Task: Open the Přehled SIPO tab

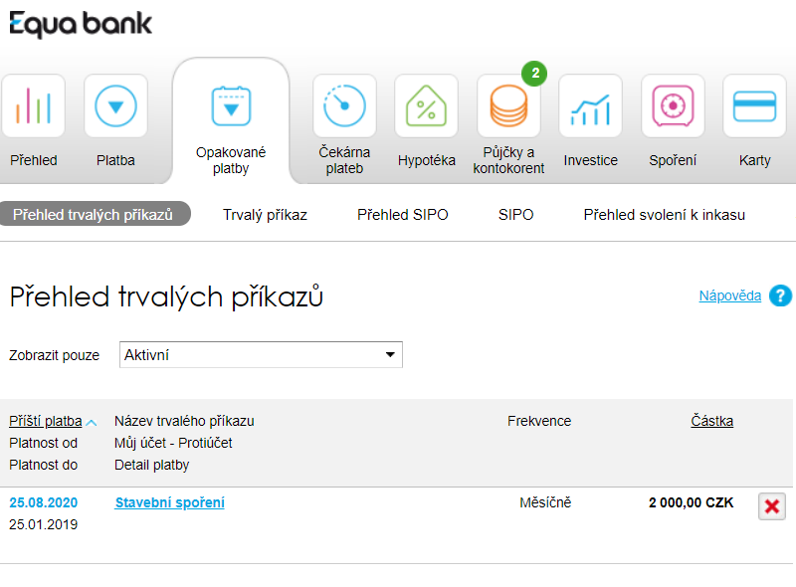Action: 403,215
